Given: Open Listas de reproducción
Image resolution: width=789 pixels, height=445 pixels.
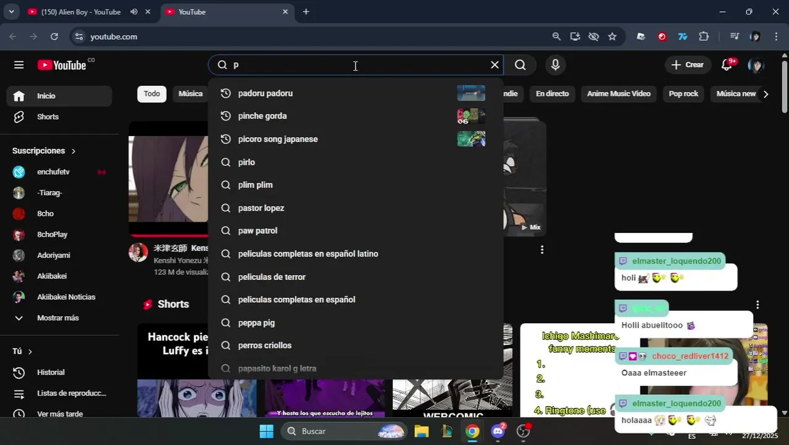Looking at the screenshot, I should [x=59, y=394].
